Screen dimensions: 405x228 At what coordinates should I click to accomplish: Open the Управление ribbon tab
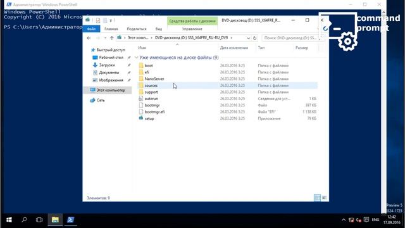coord(192,29)
